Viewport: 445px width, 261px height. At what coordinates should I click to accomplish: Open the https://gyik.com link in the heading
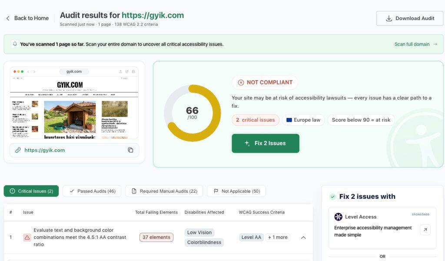[x=153, y=15]
